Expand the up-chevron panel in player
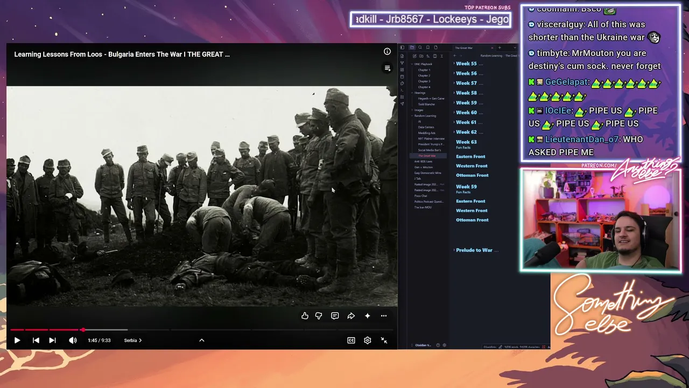The height and width of the screenshot is (388, 689). [202, 341]
